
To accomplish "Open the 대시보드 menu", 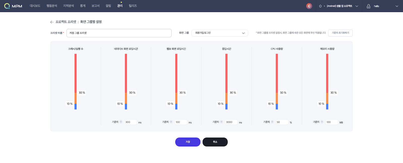I will (x=35, y=6).
